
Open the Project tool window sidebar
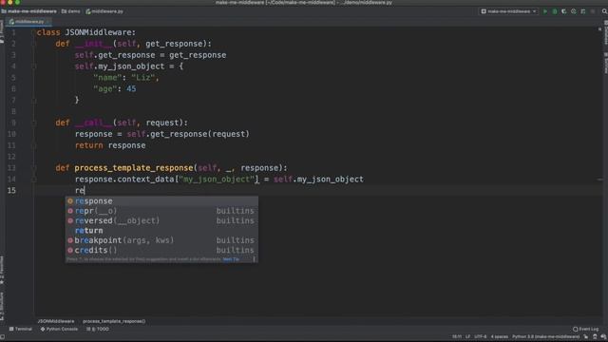pyautogui.click(x=2, y=31)
